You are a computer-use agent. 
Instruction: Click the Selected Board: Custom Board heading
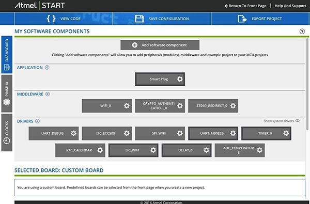pyautogui.click(x=59, y=170)
